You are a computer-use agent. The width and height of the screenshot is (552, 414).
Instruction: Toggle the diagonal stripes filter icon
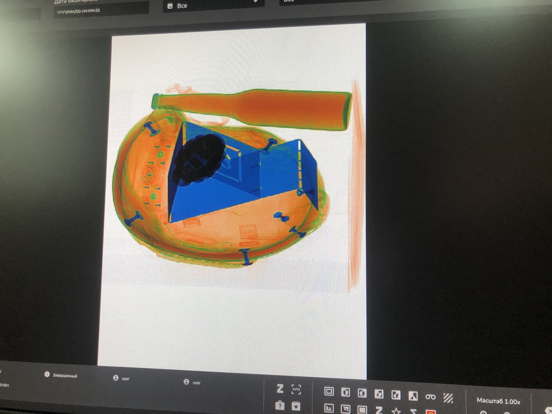pos(448,398)
